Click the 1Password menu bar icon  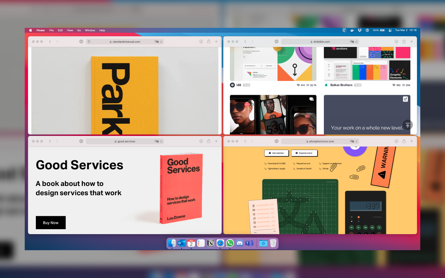(367, 30)
